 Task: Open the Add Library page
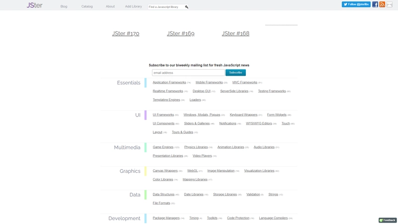[x=133, y=6]
